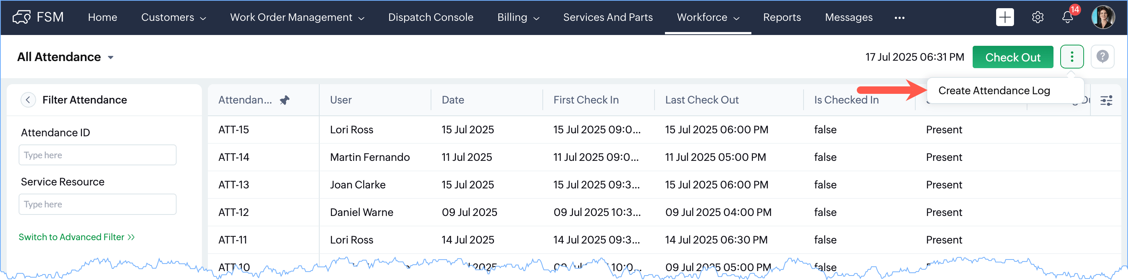Screen dimensions: 1128x280
Task: Open the ATT-15 attendance record
Action: coord(234,130)
